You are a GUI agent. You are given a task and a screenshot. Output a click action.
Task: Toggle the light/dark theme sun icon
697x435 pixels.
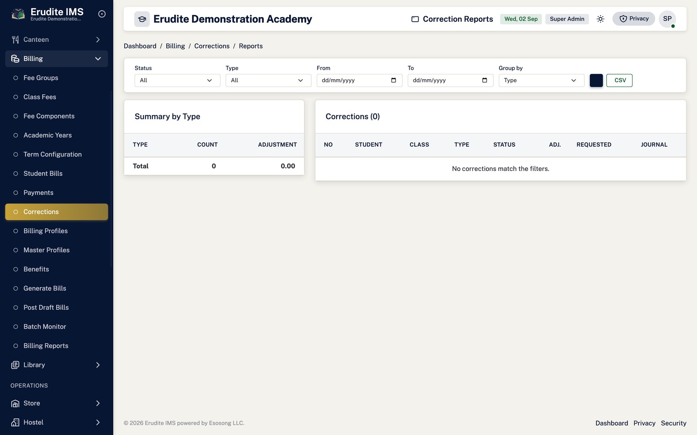pyautogui.click(x=600, y=19)
